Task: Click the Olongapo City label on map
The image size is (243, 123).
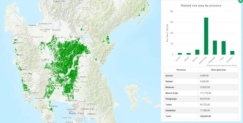Action: [40, 99]
